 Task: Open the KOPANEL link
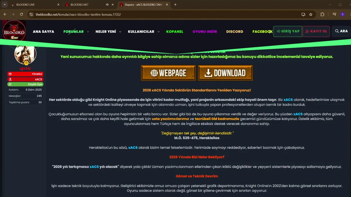pyautogui.click(x=175, y=31)
